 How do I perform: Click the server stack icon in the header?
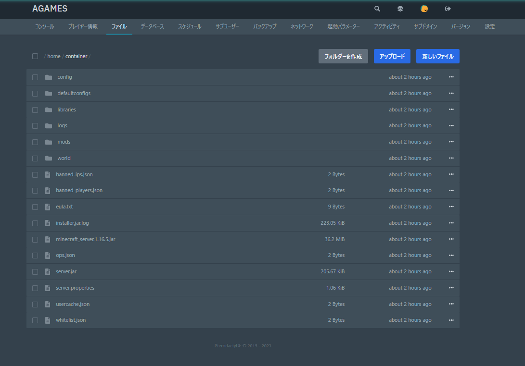pos(400,9)
